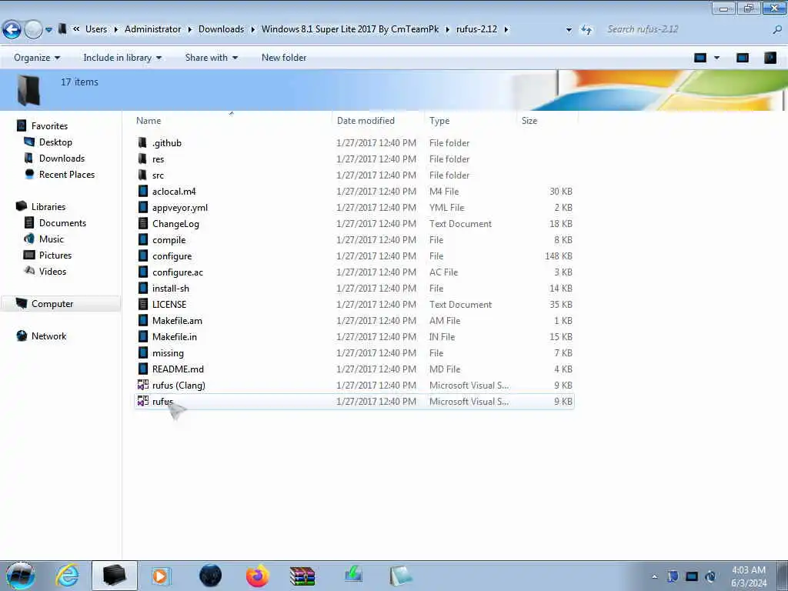Open the address bar history dropdown
The image size is (788, 591).
coord(569,30)
